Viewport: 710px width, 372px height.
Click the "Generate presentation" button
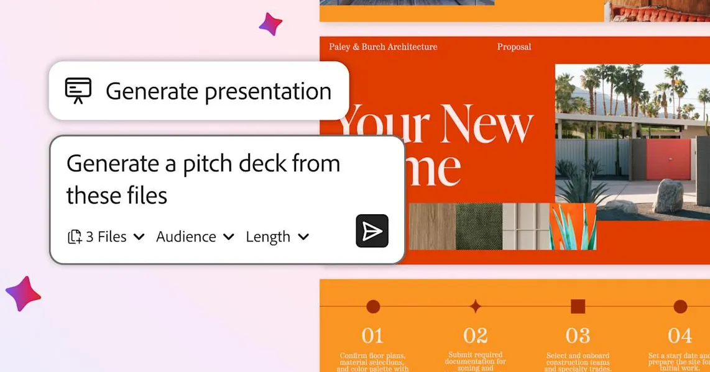click(x=199, y=91)
